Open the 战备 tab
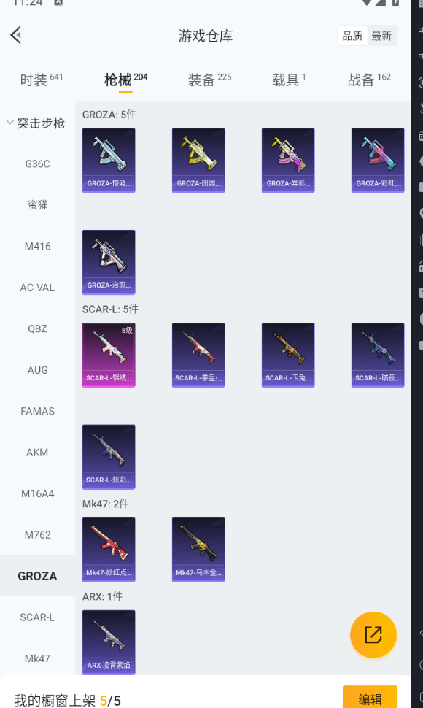Screen dimensions: 423x708 369,80
